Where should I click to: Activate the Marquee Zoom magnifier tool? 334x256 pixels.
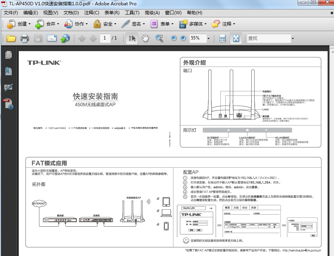159,38
